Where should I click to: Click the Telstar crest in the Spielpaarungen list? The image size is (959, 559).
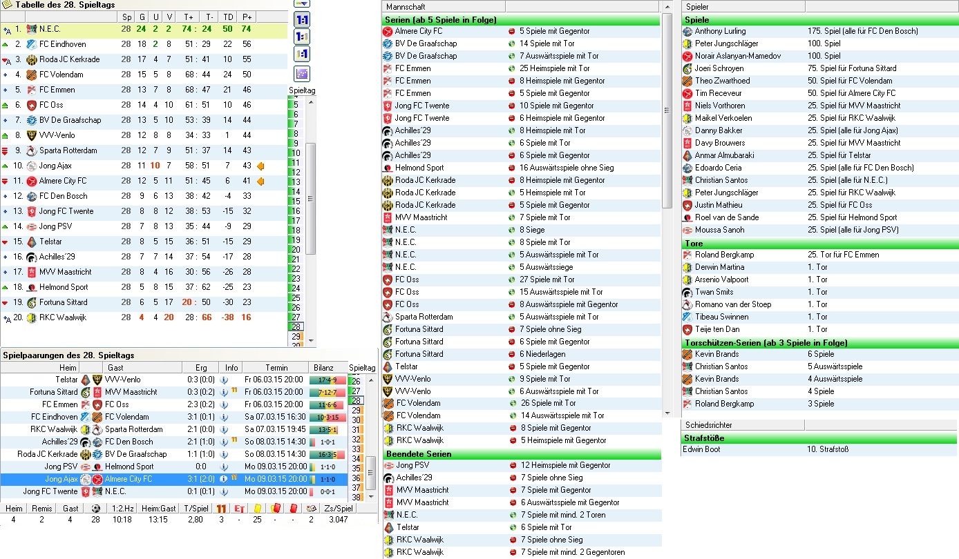86,380
